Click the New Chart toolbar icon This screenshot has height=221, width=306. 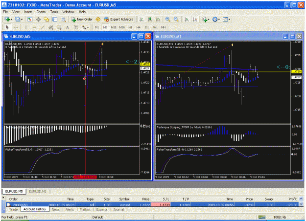[x=7, y=19]
